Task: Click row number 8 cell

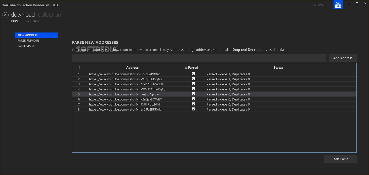Action: pos(79,109)
